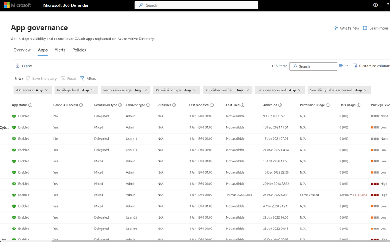The image size is (390, 242).
Task: Click info icon next to Publisher
Action: click(x=174, y=105)
